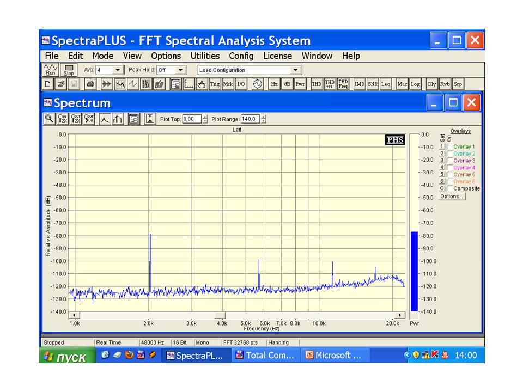Image resolution: width=523 pixels, height=392 pixels.
Task: Click the SNR toolbar button
Action: coord(373,84)
